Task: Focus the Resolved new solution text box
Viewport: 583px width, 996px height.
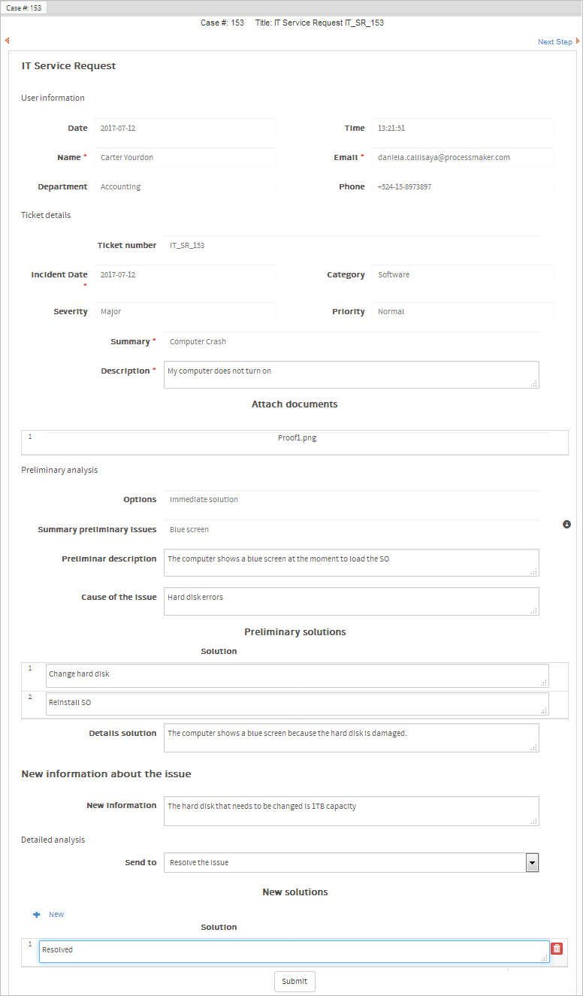Action: pyautogui.click(x=294, y=951)
